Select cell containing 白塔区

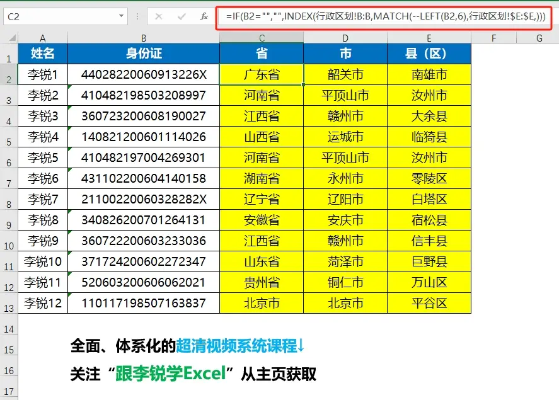pyautogui.click(x=429, y=199)
